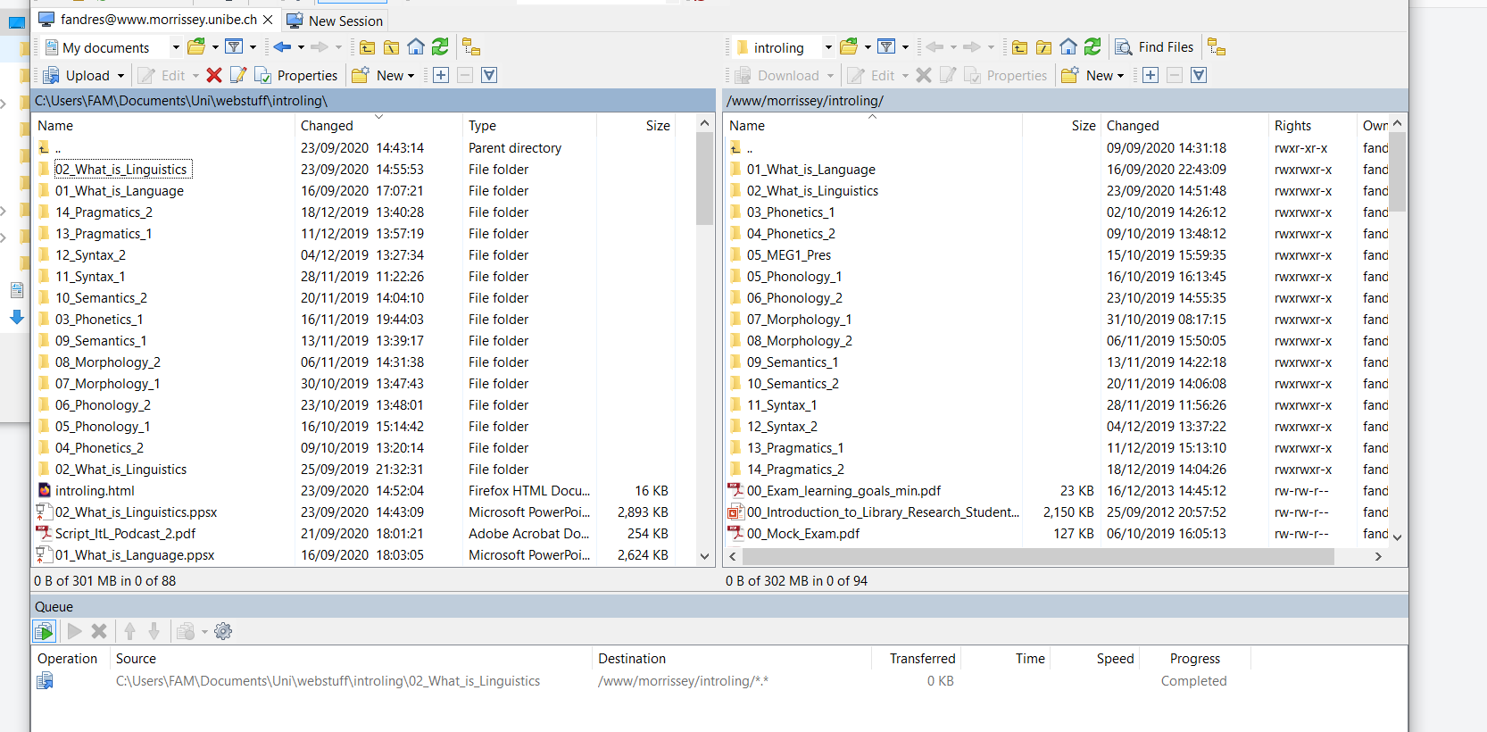Click remote panel Refresh icon
1487x732 pixels.
tap(1092, 47)
